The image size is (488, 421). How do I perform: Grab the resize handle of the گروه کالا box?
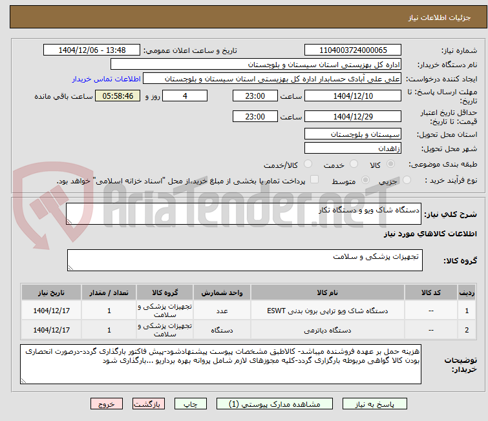[x=70, y=268]
